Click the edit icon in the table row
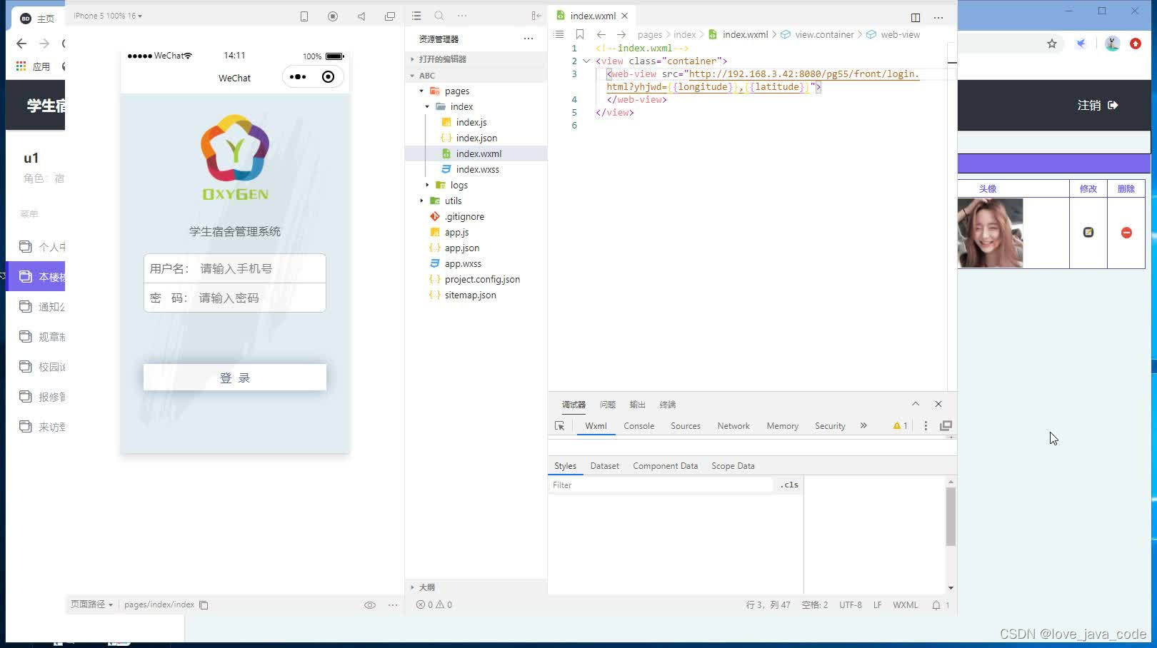This screenshot has width=1157, height=648. point(1088,233)
